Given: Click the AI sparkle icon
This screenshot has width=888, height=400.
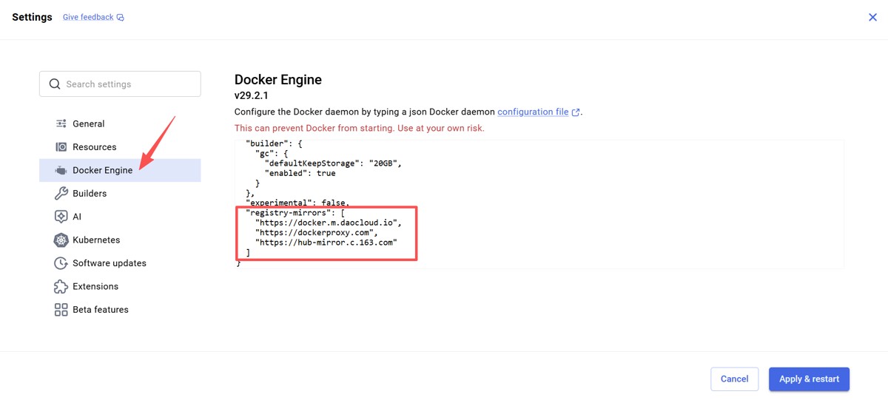Looking at the screenshot, I should pyautogui.click(x=61, y=217).
